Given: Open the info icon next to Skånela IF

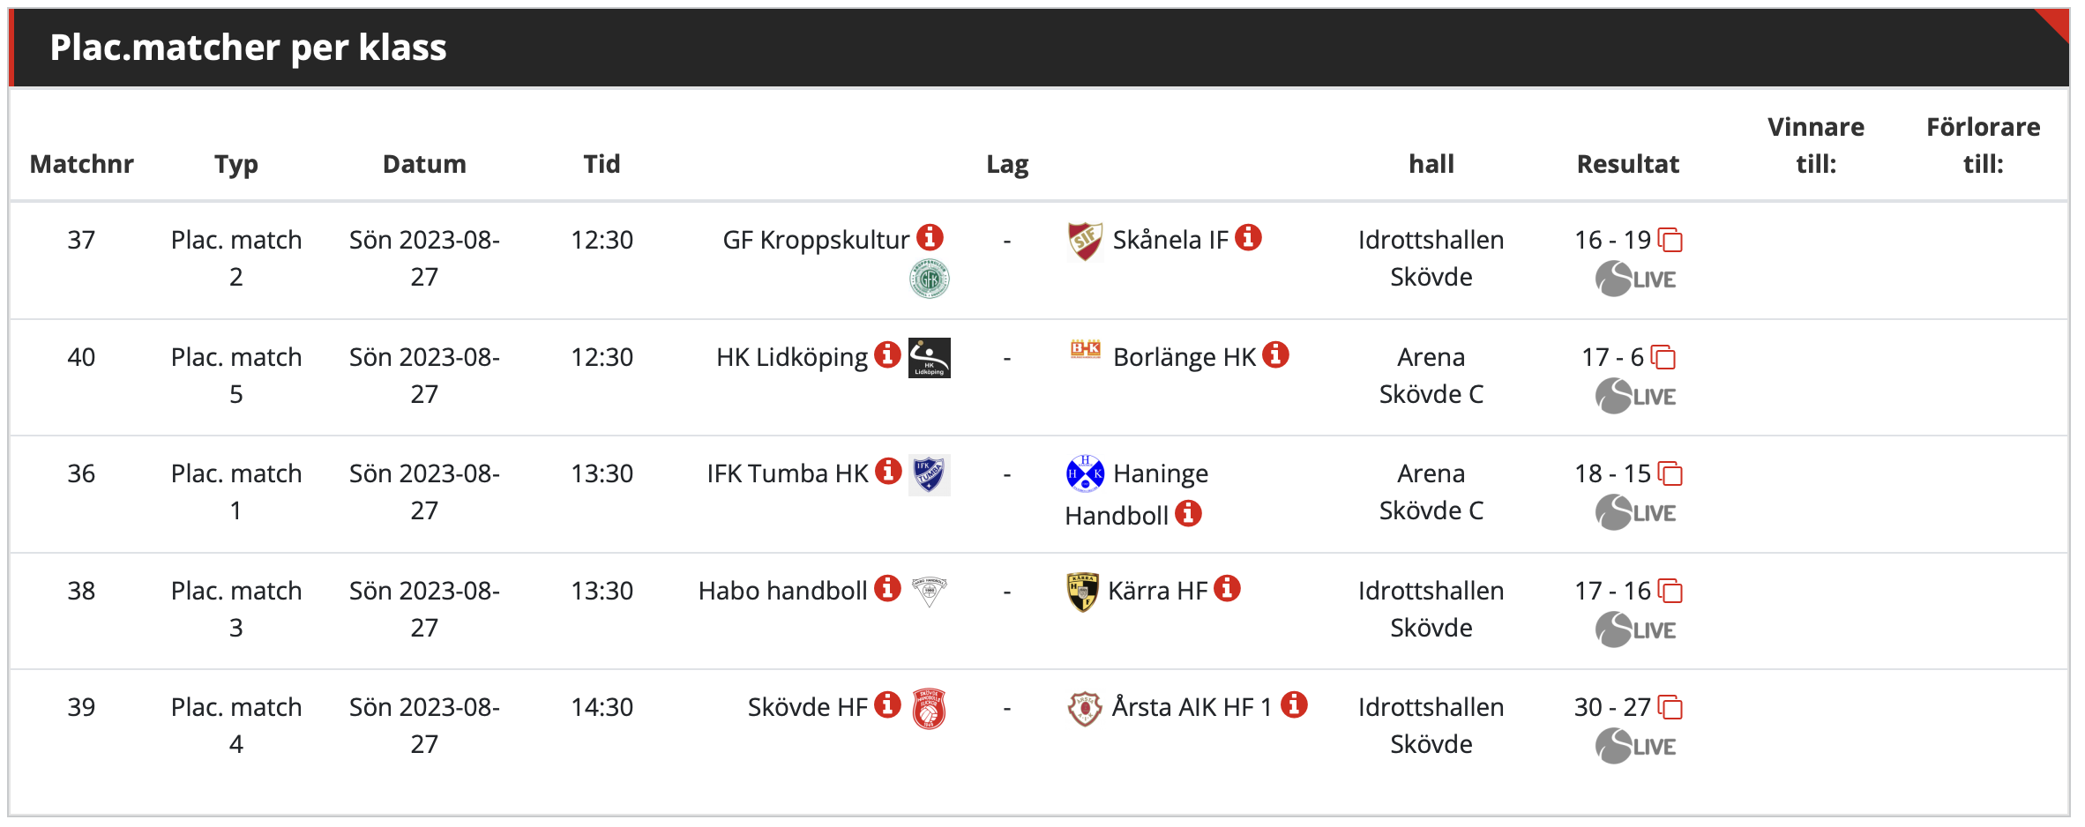Looking at the screenshot, I should [x=1248, y=237].
